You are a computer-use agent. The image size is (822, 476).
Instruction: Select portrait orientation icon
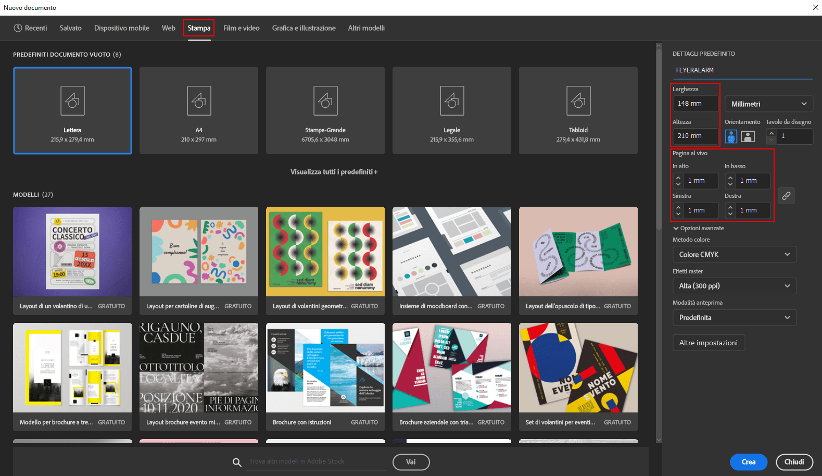click(x=731, y=136)
